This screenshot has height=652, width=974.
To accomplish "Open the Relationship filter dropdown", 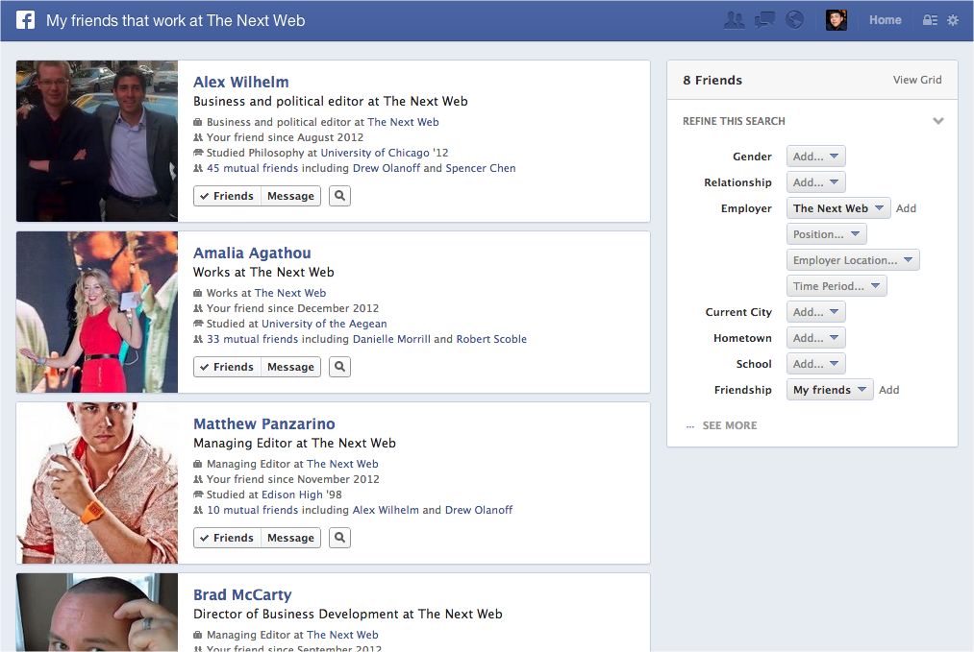I will pyautogui.click(x=815, y=182).
